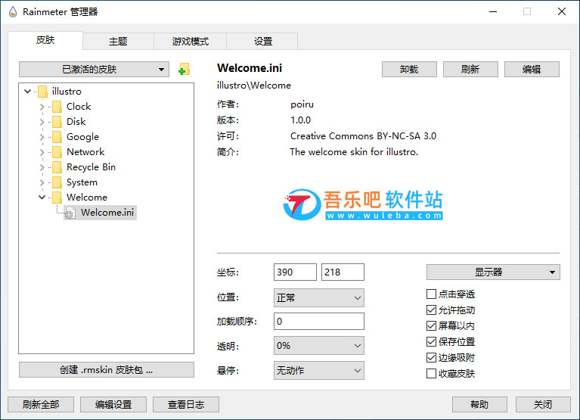Select the Disk tree label
The image size is (580, 420).
click(x=76, y=122)
